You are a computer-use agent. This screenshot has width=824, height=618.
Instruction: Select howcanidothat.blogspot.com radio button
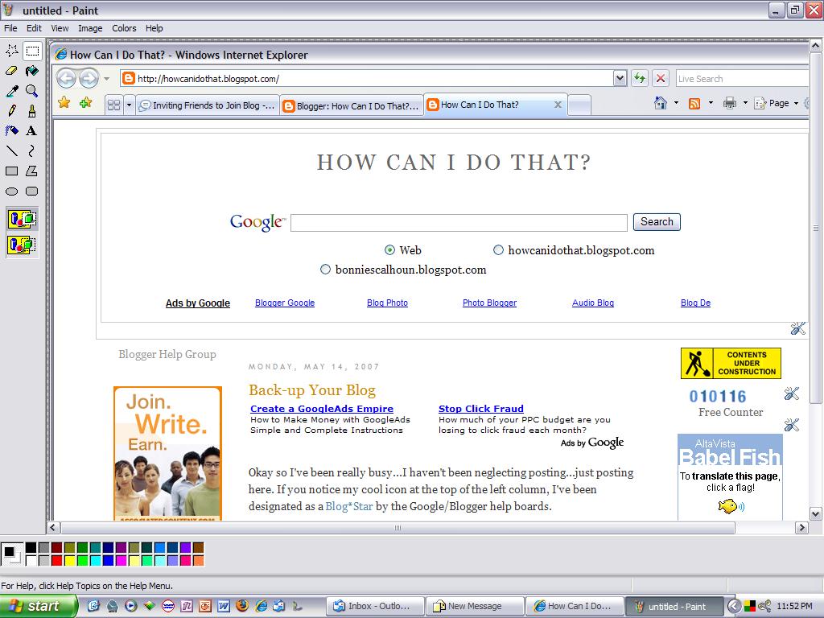(x=498, y=250)
